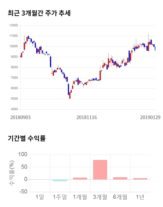Select the 20190129 end date label
Image resolution: width=163 pixels, height=207 pixels.
pos(150,117)
